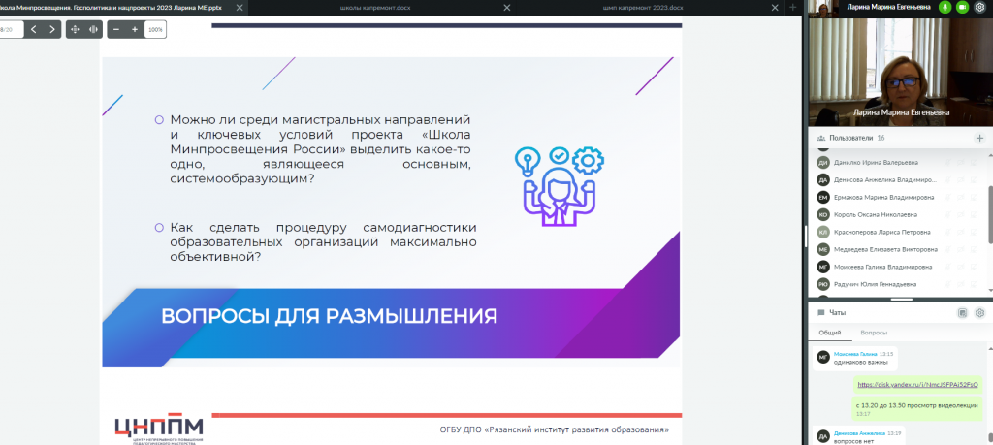Click the ДА avatar in chat
The image size is (993, 445).
pyautogui.click(x=823, y=436)
